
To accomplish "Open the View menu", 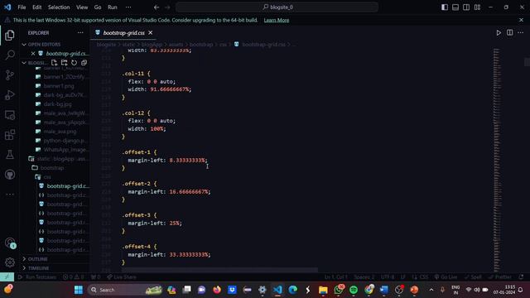I will (x=82, y=7).
